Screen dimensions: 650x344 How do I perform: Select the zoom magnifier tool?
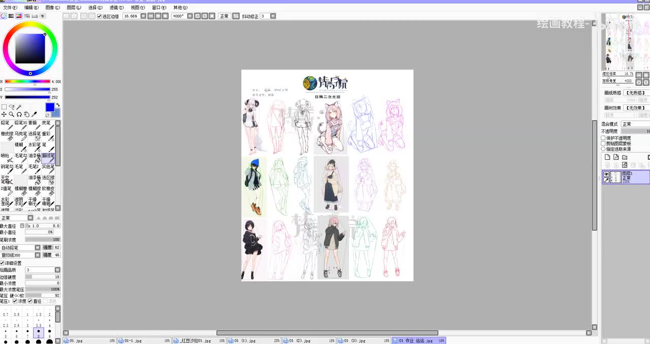11,114
